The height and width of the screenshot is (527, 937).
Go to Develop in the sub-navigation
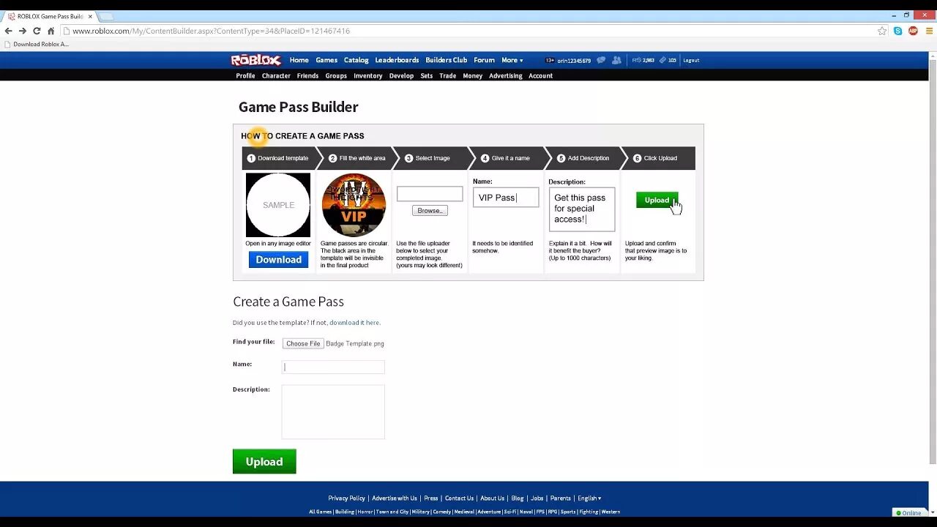pos(401,75)
